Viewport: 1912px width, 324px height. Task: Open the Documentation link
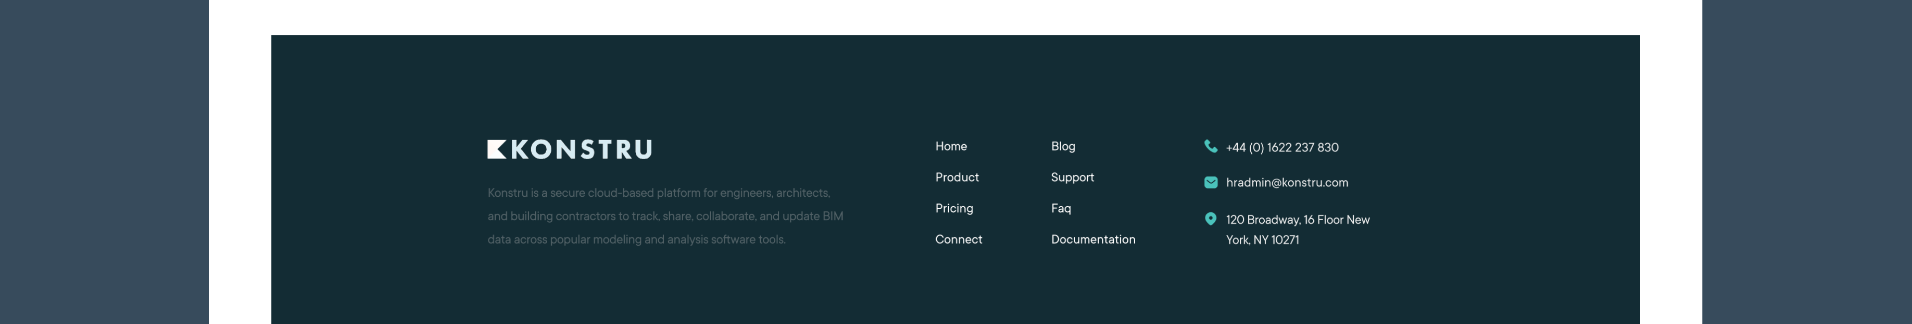point(1092,240)
